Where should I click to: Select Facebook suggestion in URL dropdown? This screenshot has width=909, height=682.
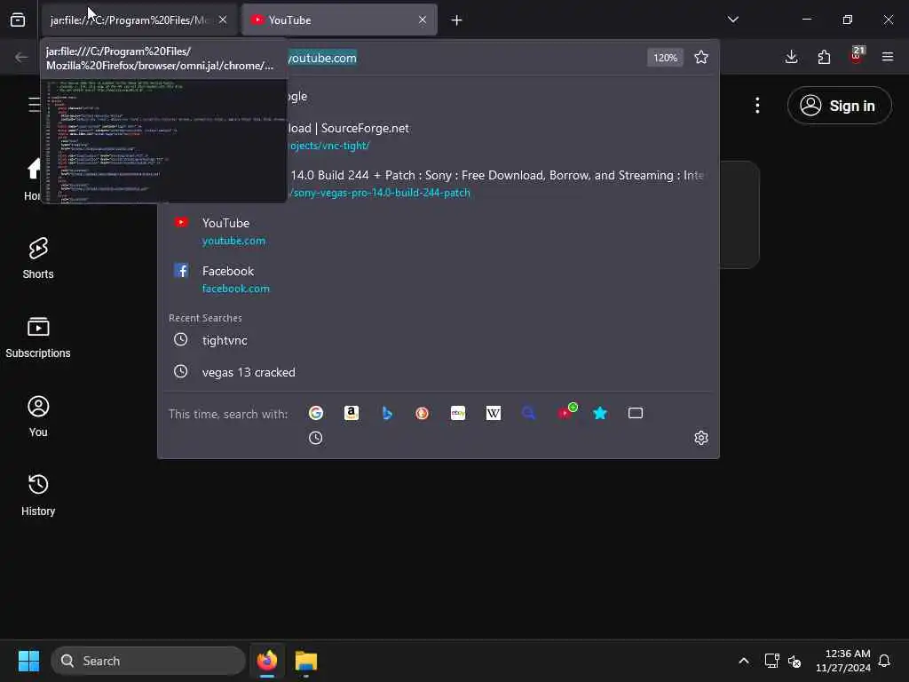coord(439,280)
